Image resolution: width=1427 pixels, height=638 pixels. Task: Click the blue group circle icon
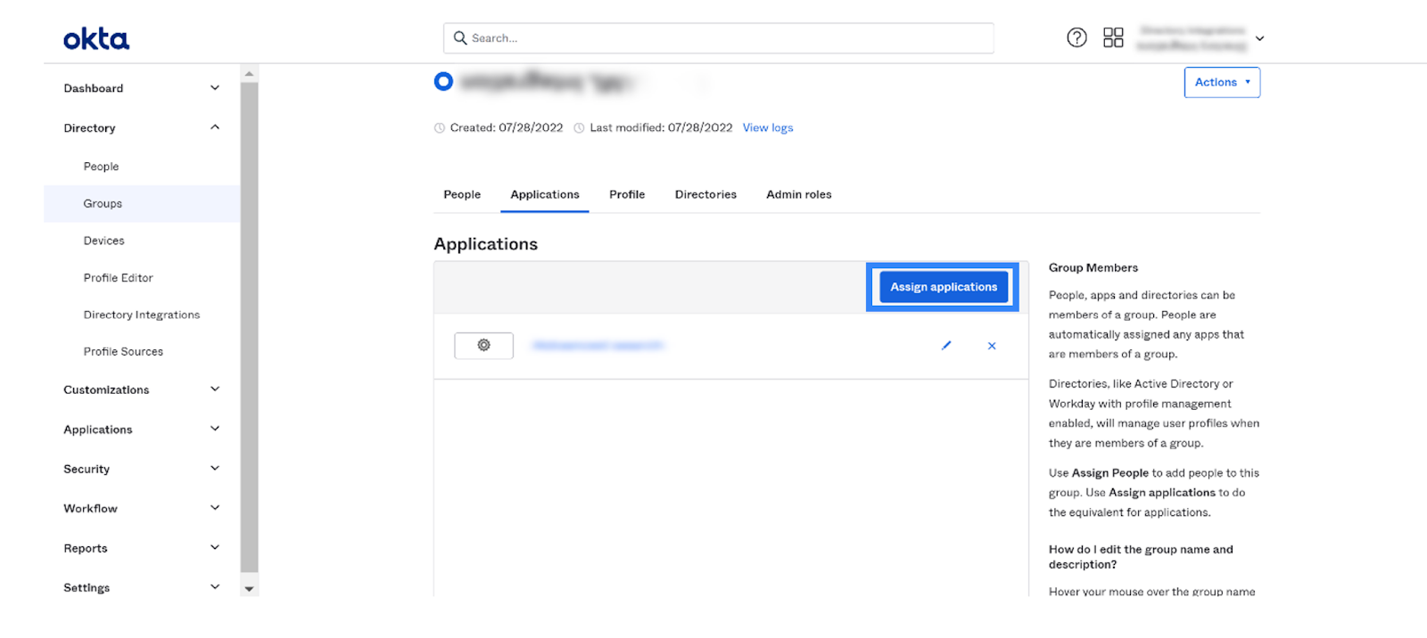(443, 82)
